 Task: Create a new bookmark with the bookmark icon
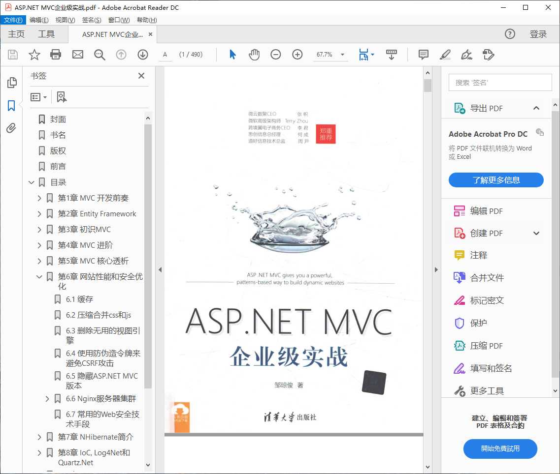(x=61, y=97)
